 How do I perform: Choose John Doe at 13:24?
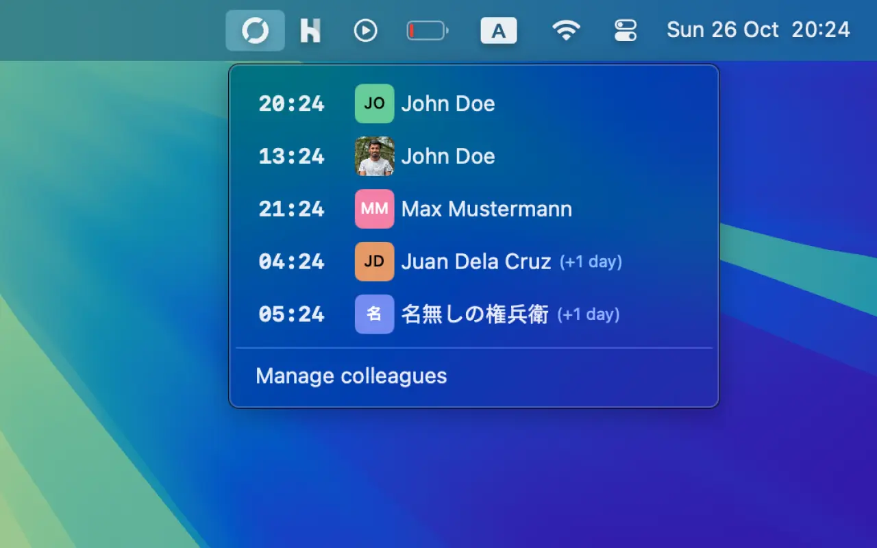[474, 156]
